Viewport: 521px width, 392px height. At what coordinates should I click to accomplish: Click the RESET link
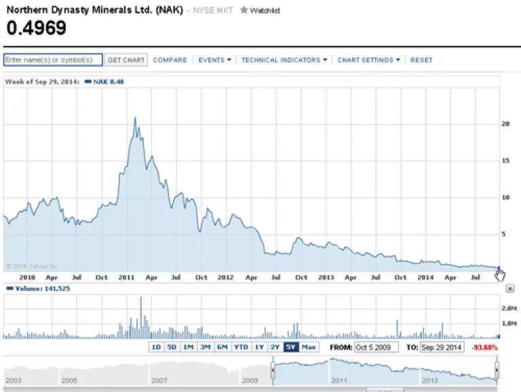pos(421,60)
